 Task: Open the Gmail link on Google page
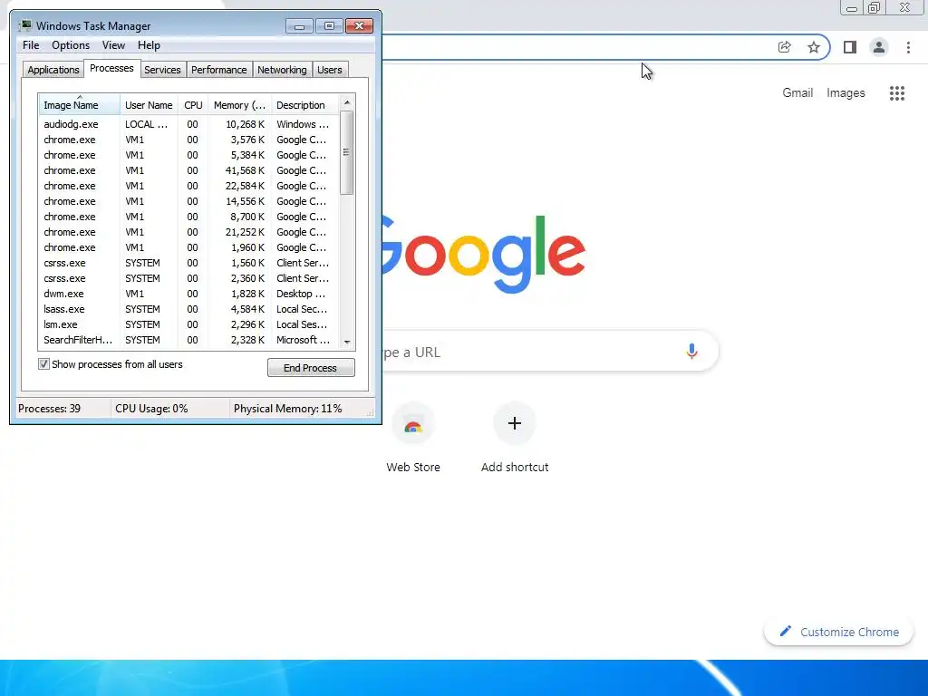pos(797,93)
